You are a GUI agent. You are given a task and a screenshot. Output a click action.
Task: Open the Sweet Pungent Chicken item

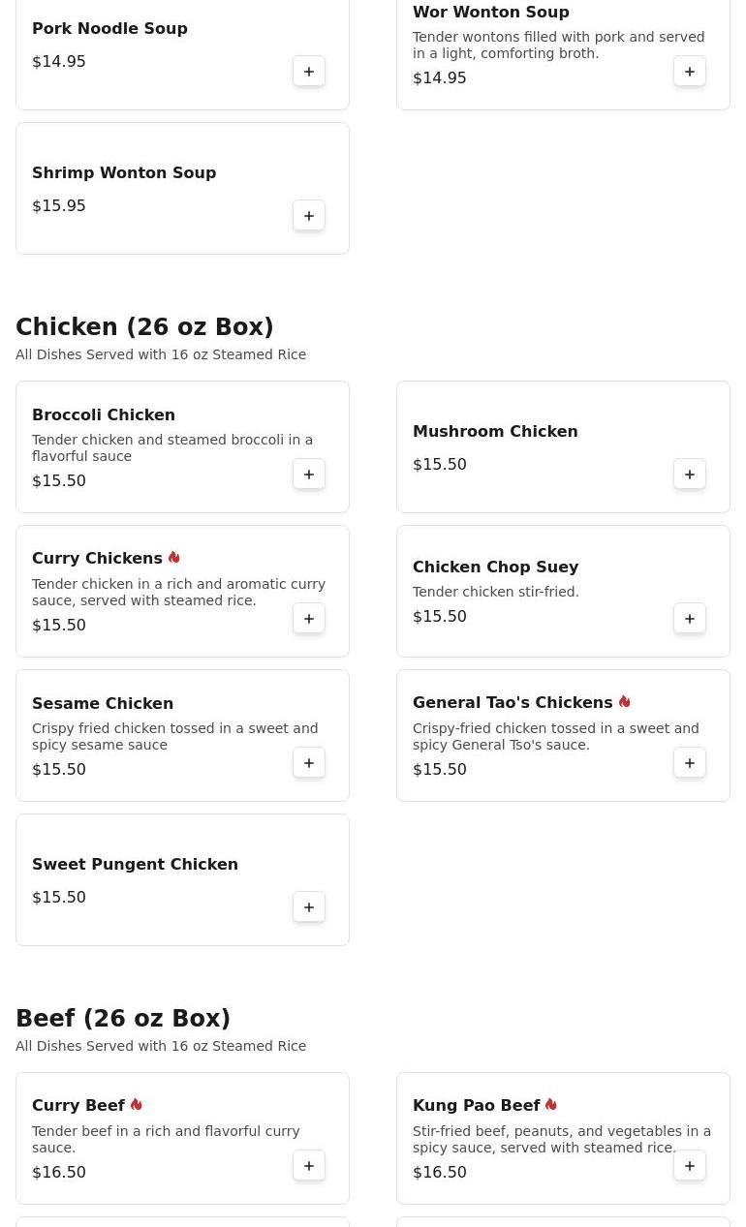tap(135, 864)
